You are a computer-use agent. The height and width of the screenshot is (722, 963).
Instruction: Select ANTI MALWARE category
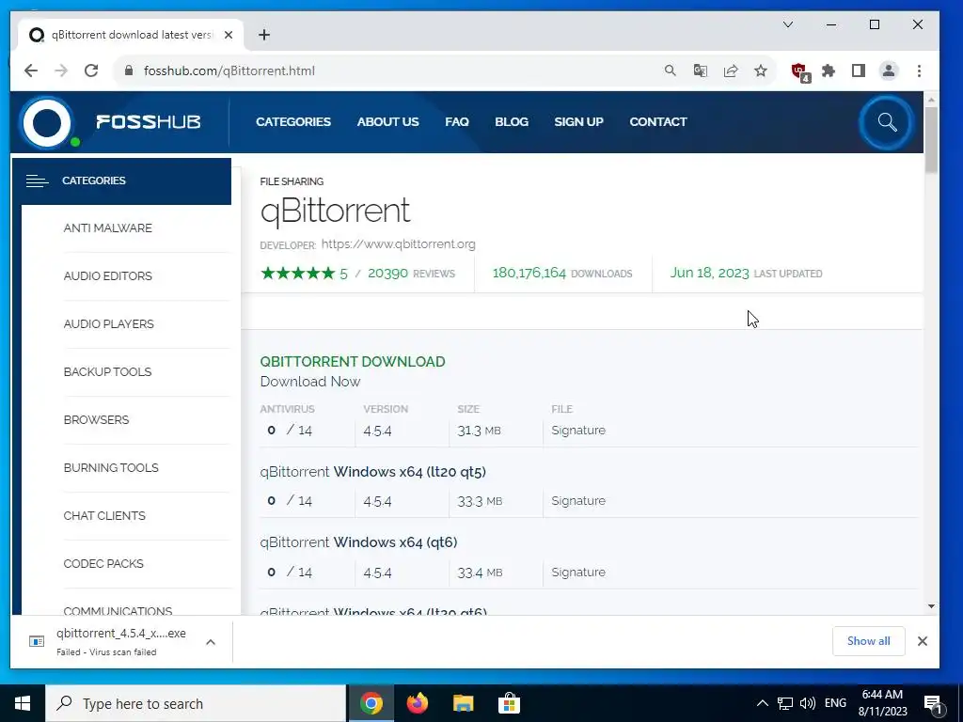pyautogui.click(x=107, y=228)
